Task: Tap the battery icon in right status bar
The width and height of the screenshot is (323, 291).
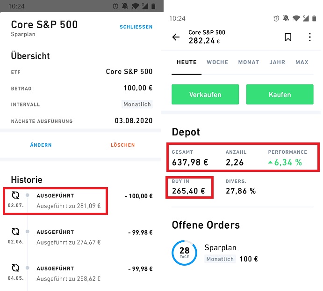Action: [314, 18]
